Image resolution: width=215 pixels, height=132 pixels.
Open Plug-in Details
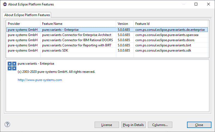coord(133,125)
